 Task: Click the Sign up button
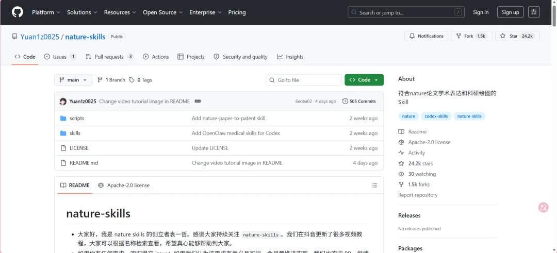tap(511, 12)
